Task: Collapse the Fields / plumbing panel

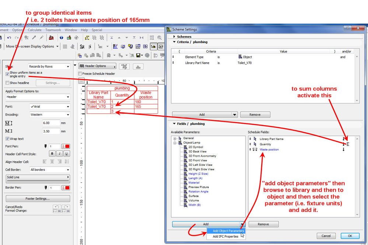Action: point(174,124)
